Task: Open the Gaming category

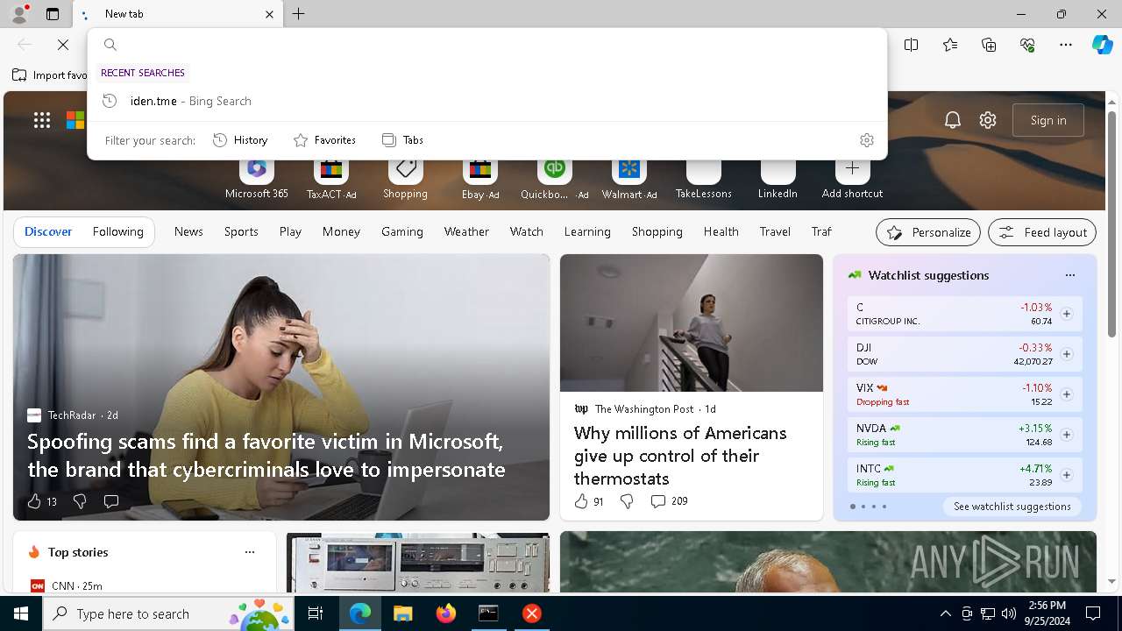Action: click(x=402, y=231)
